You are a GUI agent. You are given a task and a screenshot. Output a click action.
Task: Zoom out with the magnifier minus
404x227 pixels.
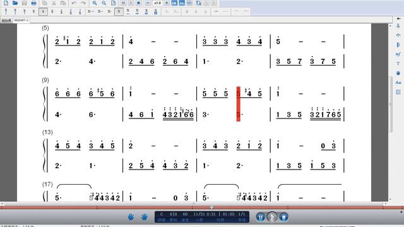pyautogui.click(x=104, y=3)
